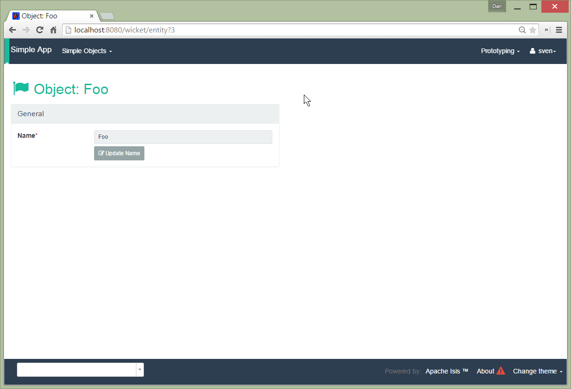
Task: Reload the current page
Action: pyautogui.click(x=40, y=30)
